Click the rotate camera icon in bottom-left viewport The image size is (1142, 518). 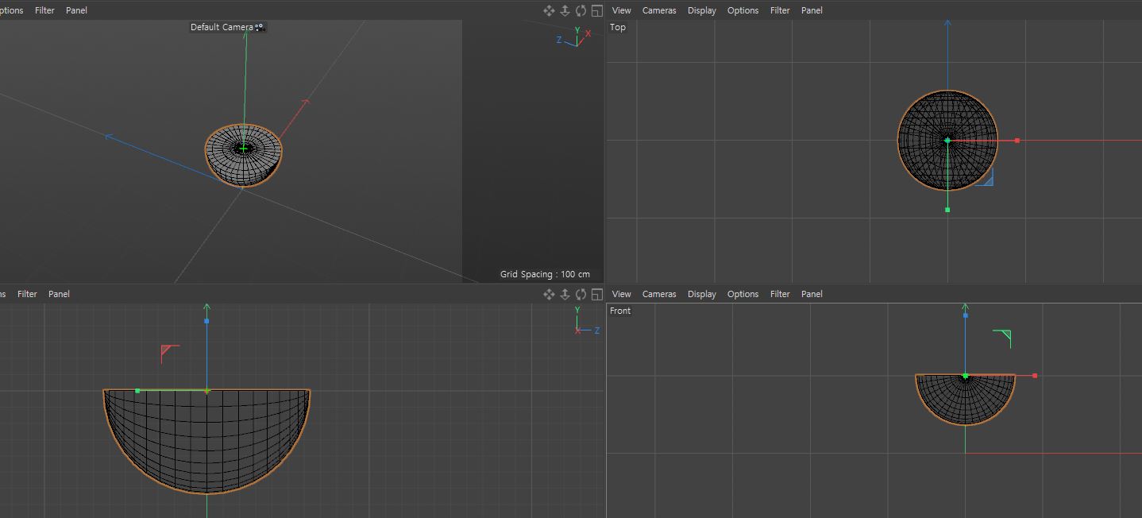[x=581, y=294]
